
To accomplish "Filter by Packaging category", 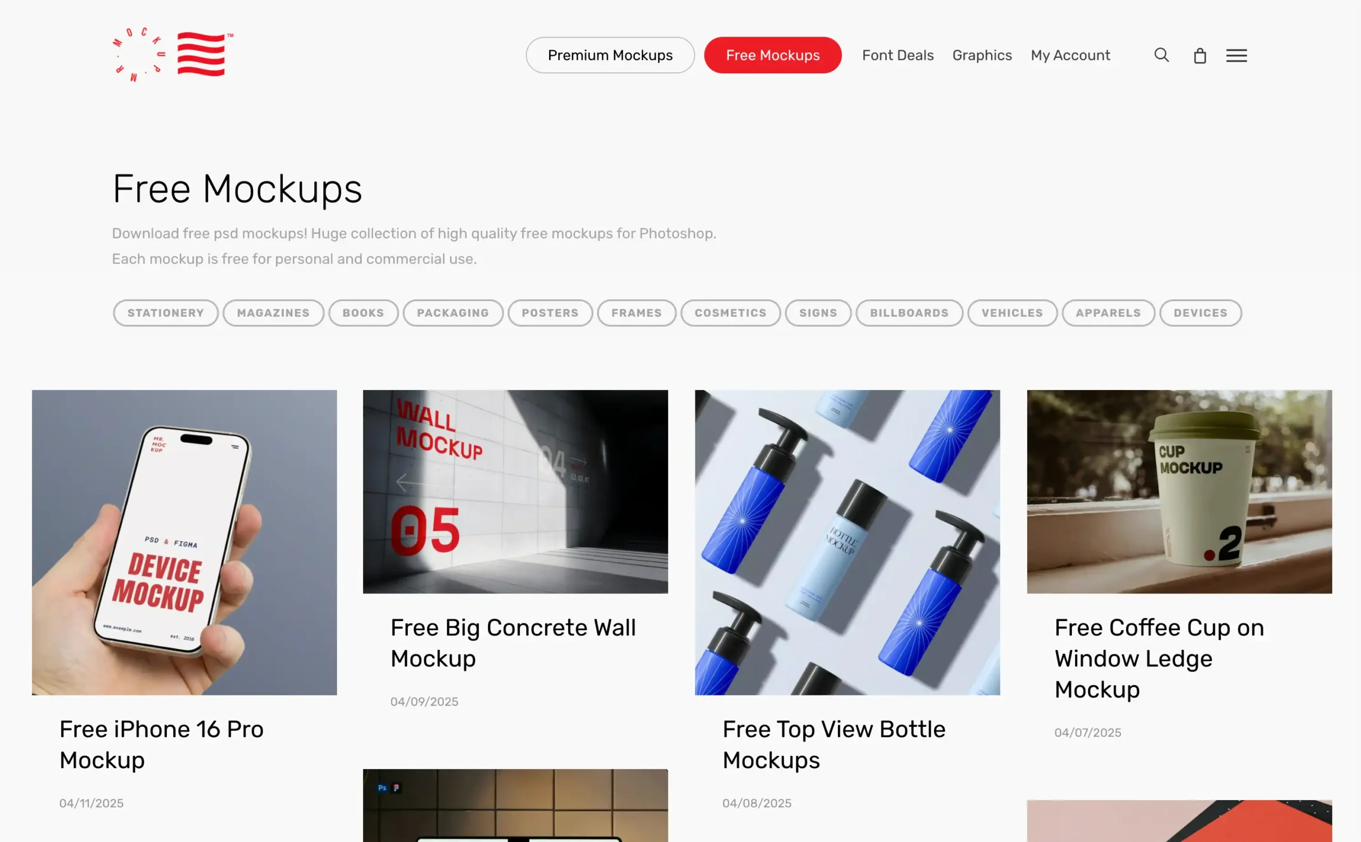I will coord(452,313).
